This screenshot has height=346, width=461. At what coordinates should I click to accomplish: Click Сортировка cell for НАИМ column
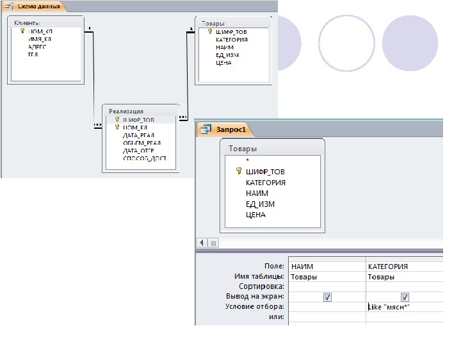coord(327,286)
